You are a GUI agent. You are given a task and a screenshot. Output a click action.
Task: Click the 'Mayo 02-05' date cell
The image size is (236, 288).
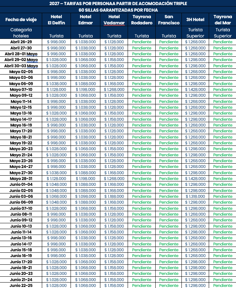[21, 72]
